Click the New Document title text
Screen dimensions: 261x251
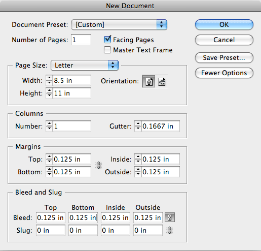pos(130,6)
